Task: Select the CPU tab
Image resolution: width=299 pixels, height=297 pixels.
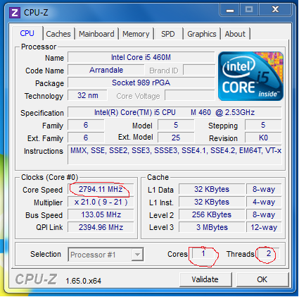Action: (x=27, y=33)
